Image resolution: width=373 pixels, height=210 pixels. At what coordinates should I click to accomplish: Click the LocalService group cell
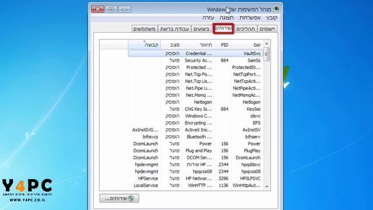click(146, 185)
